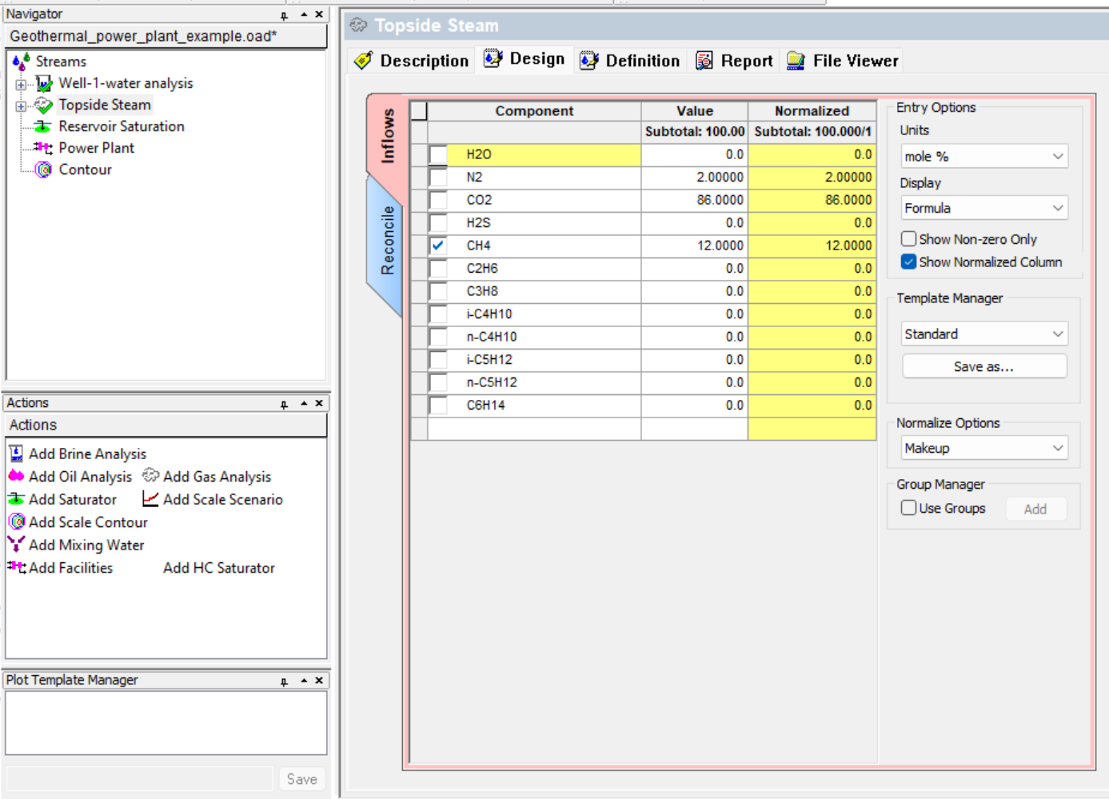Click the Description tab pencil icon

click(364, 61)
